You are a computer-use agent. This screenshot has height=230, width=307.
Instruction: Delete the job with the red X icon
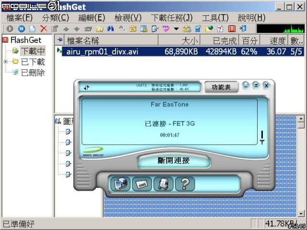click(x=44, y=29)
